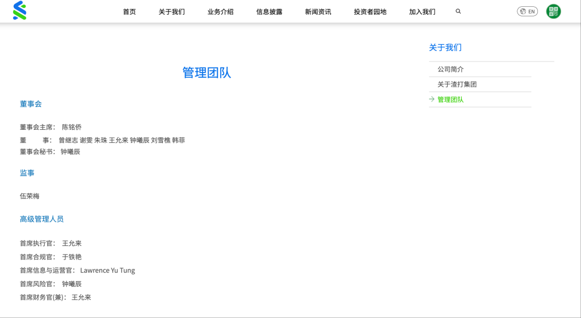Open the 业务介绍 menu
The image size is (581, 318).
(220, 12)
